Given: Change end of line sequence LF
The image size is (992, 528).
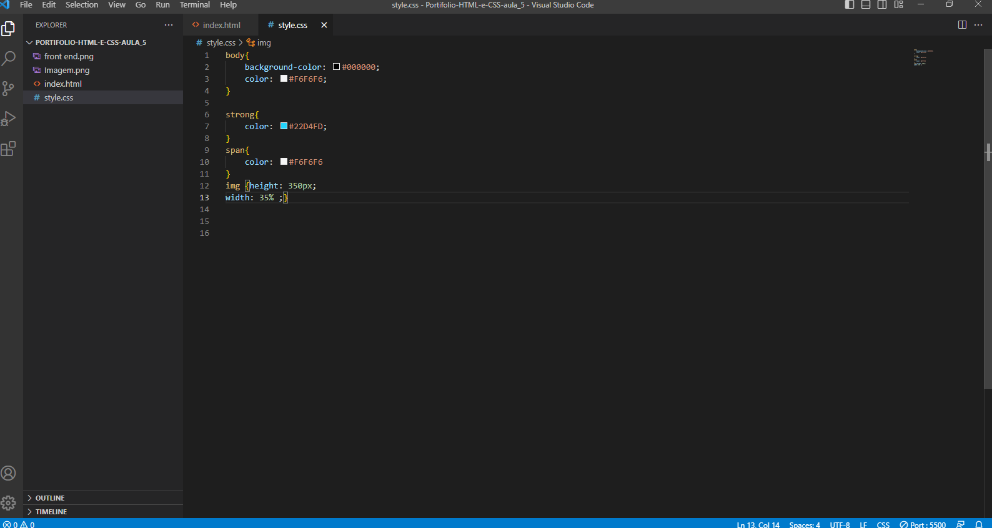Looking at the screenshot, I should pyautogui.click(x=863, y=524).
